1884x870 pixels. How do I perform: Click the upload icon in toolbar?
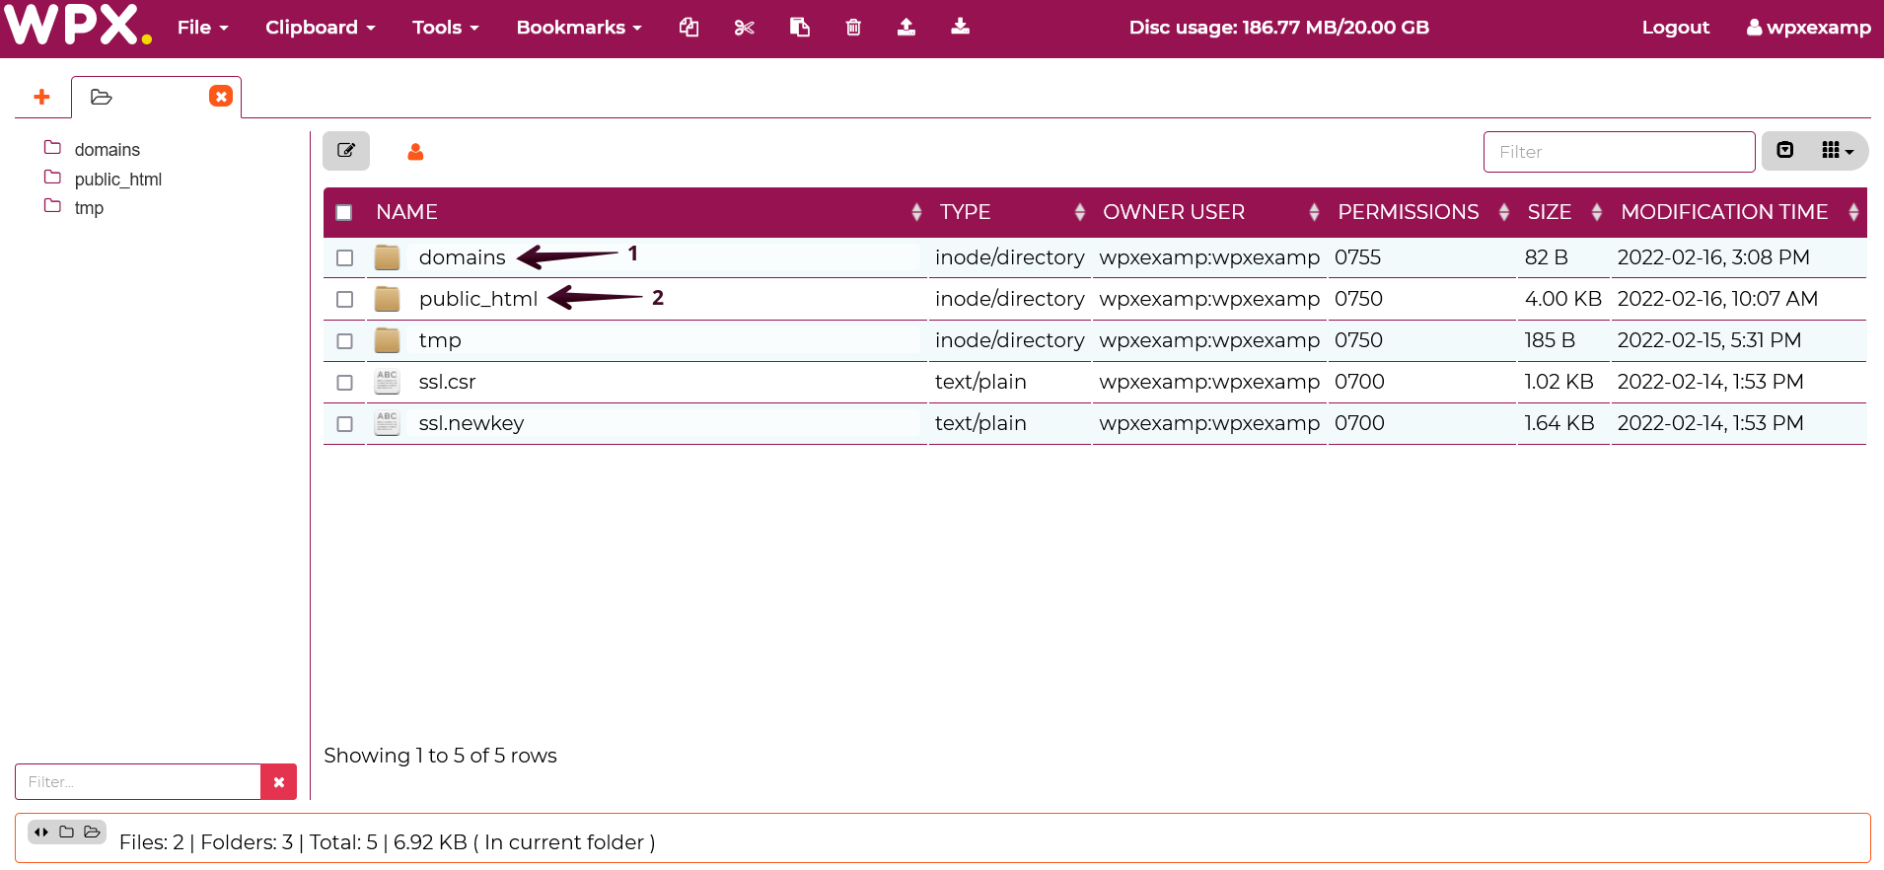click(x=906, y=28)
